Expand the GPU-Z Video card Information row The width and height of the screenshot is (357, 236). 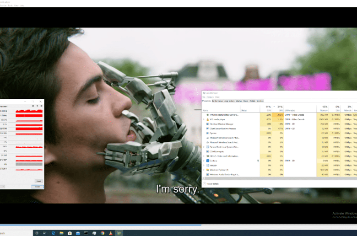(204, 156)
